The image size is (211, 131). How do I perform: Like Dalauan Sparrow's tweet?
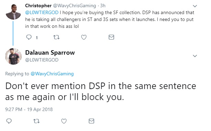pos(64,121)
